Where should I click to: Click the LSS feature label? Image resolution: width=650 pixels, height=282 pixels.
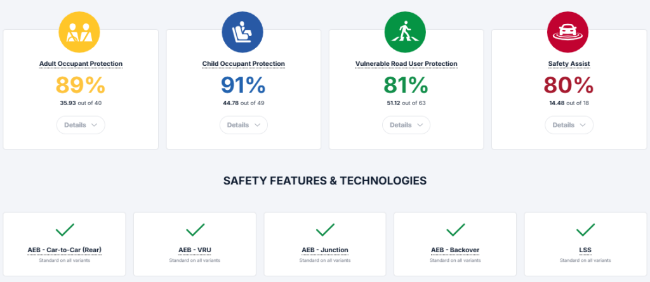(x=585, y=250)
